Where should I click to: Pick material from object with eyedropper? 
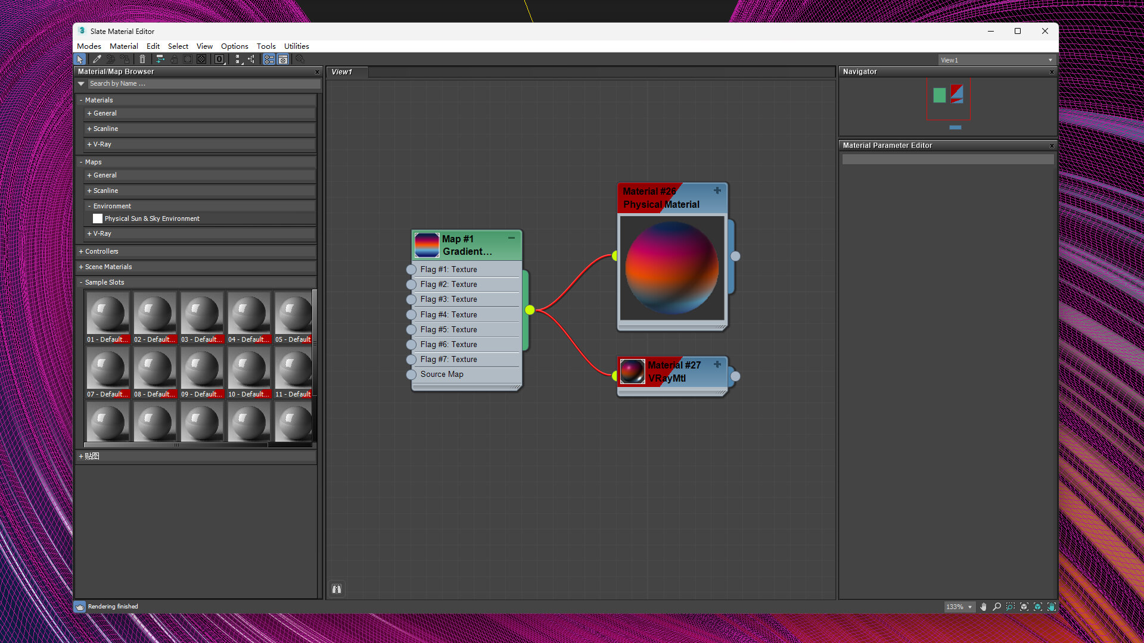click(x=97, y=60)
